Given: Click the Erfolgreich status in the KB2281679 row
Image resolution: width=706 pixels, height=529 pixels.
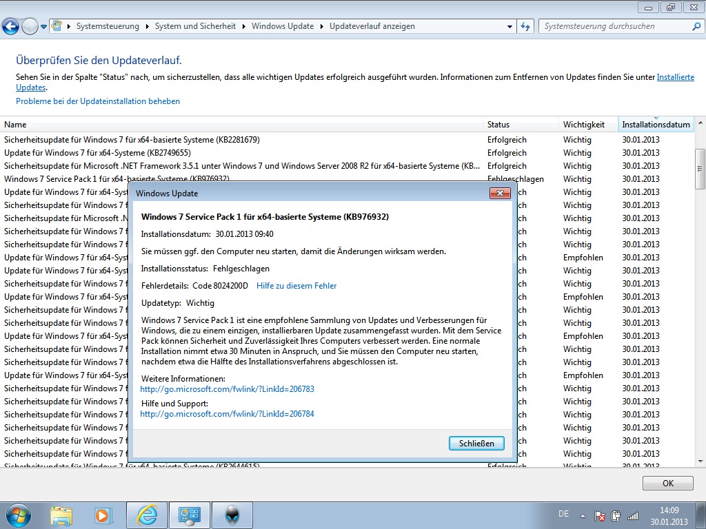Looking at the screenshot, I should pyautogui.click(x=507, y=140).
